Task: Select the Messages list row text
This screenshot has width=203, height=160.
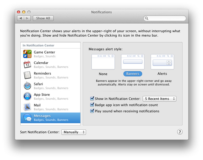Action: (51, 118)
